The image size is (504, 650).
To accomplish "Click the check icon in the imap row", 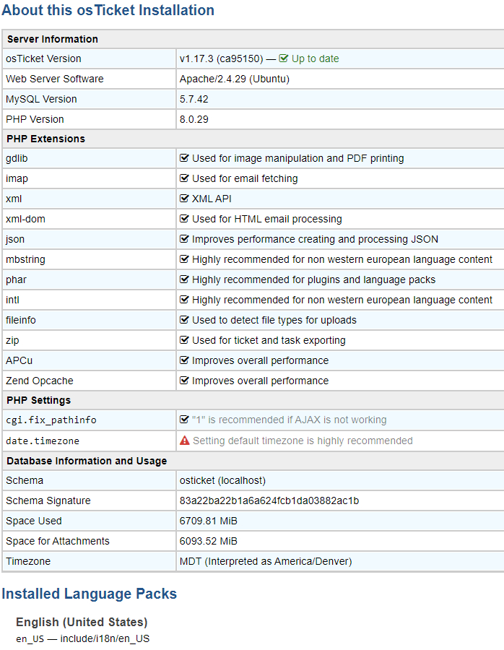I will pos(185,178).
